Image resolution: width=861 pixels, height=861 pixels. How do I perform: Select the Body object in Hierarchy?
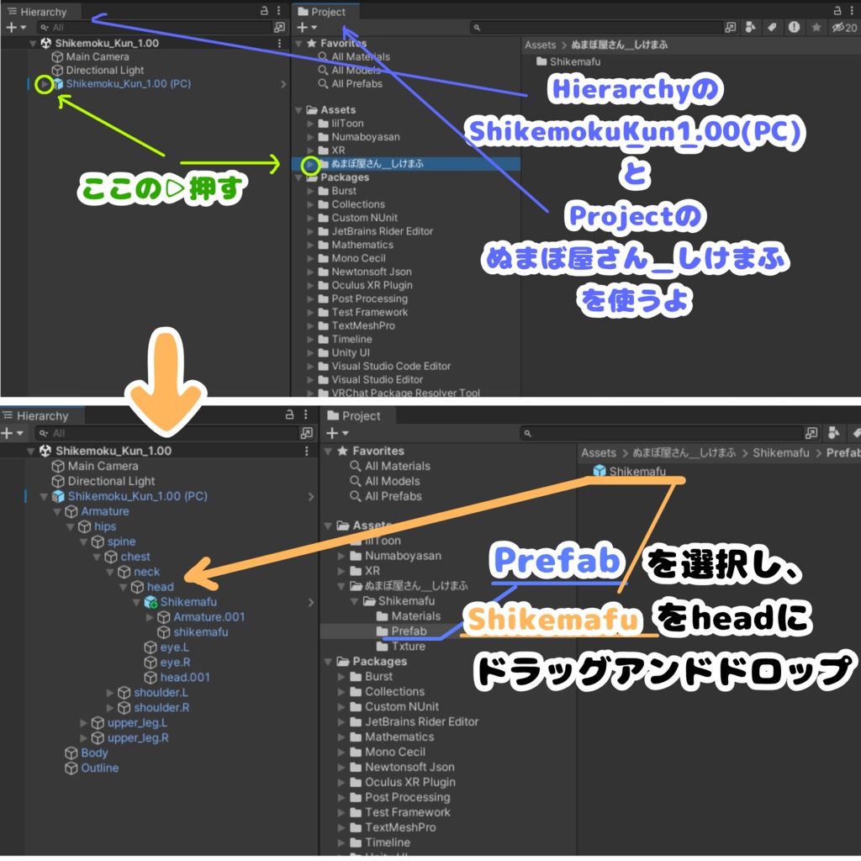click(x=87, y=753)
